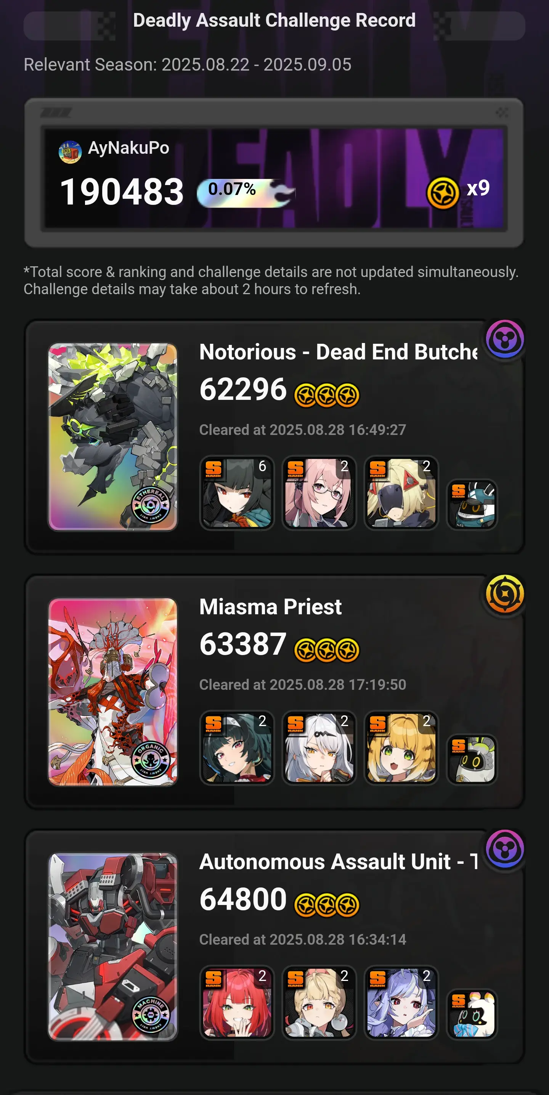Tap the Notorious - Dead End Butcher title
The height and width of the screenshot is (1095, 549).
[339, 352]
